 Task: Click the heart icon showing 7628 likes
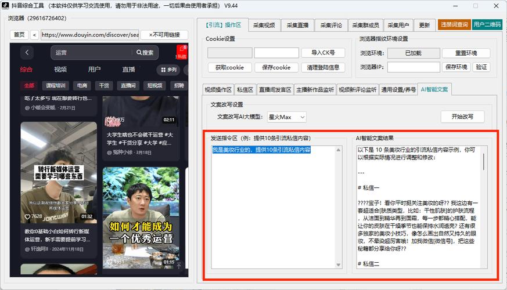(27, 217)
